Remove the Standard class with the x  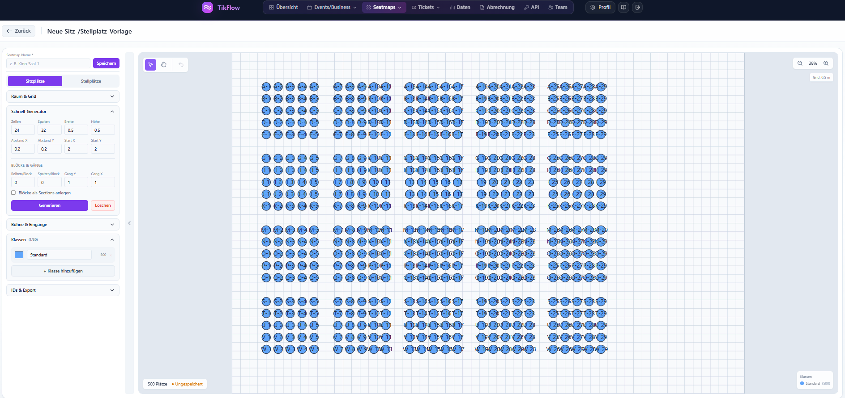click(x=111, y=255)
